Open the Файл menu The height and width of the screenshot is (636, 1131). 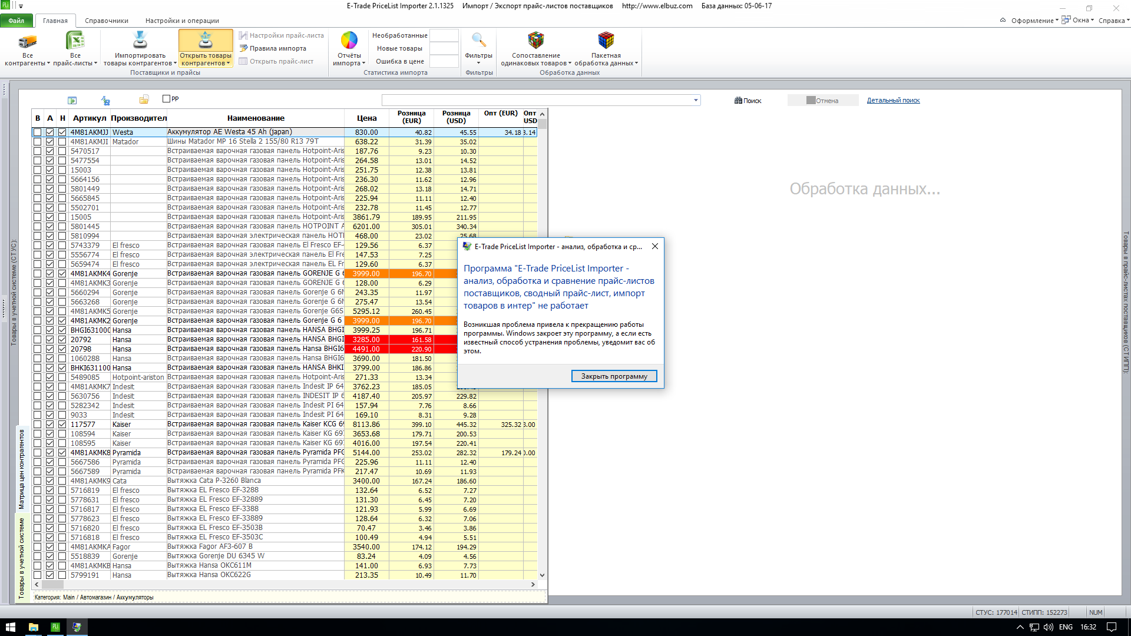coord(16,21)
